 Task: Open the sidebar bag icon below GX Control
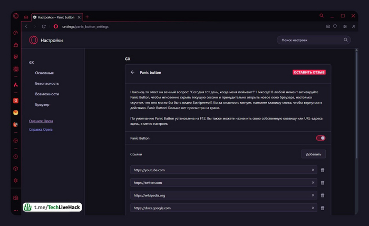point(15,45)
